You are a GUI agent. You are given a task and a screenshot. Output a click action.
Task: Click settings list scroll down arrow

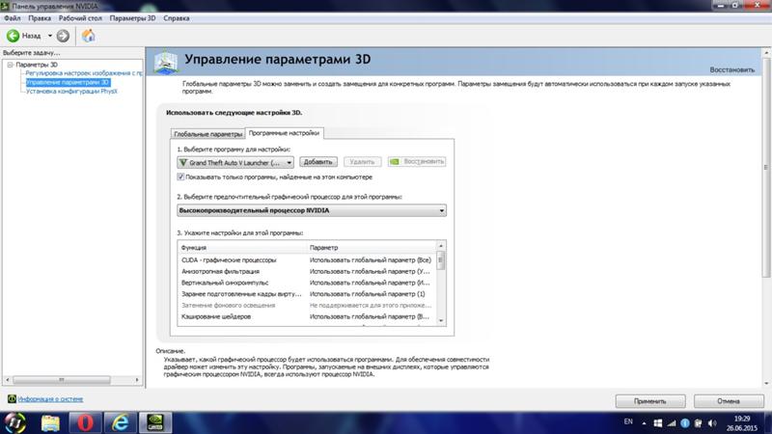(x=441, y=321)
